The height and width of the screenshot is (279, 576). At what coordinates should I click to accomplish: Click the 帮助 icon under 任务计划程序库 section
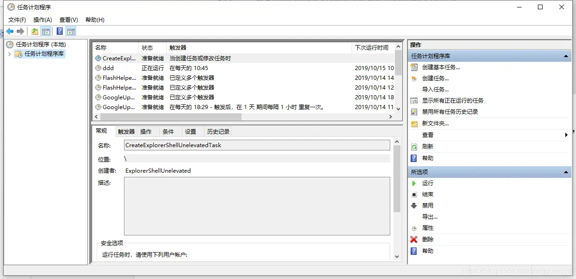414,158
